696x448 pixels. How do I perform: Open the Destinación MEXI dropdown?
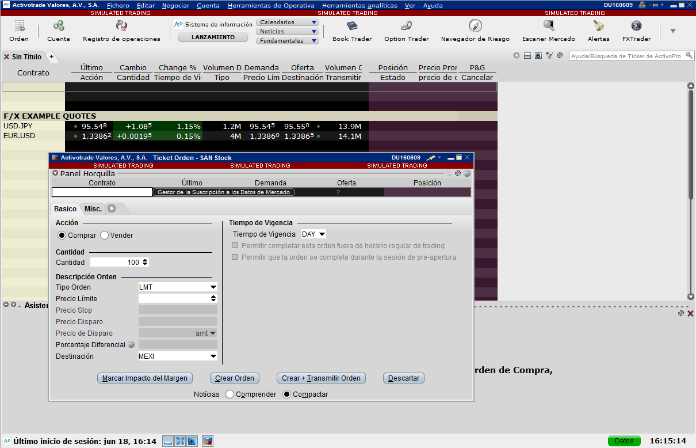178,356
